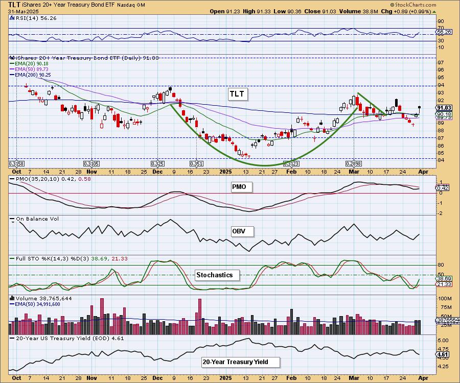Click the 56.26 RSI axis value tag
460x383 pixels.
(x=445, y=32)
